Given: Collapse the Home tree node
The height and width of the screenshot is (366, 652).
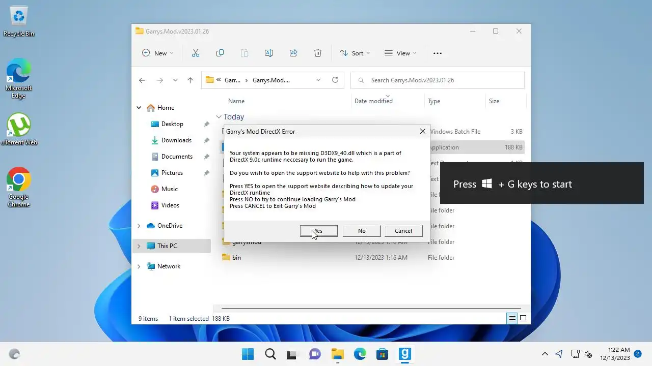Looking at the screenshot, I should (x=139, y=108).
